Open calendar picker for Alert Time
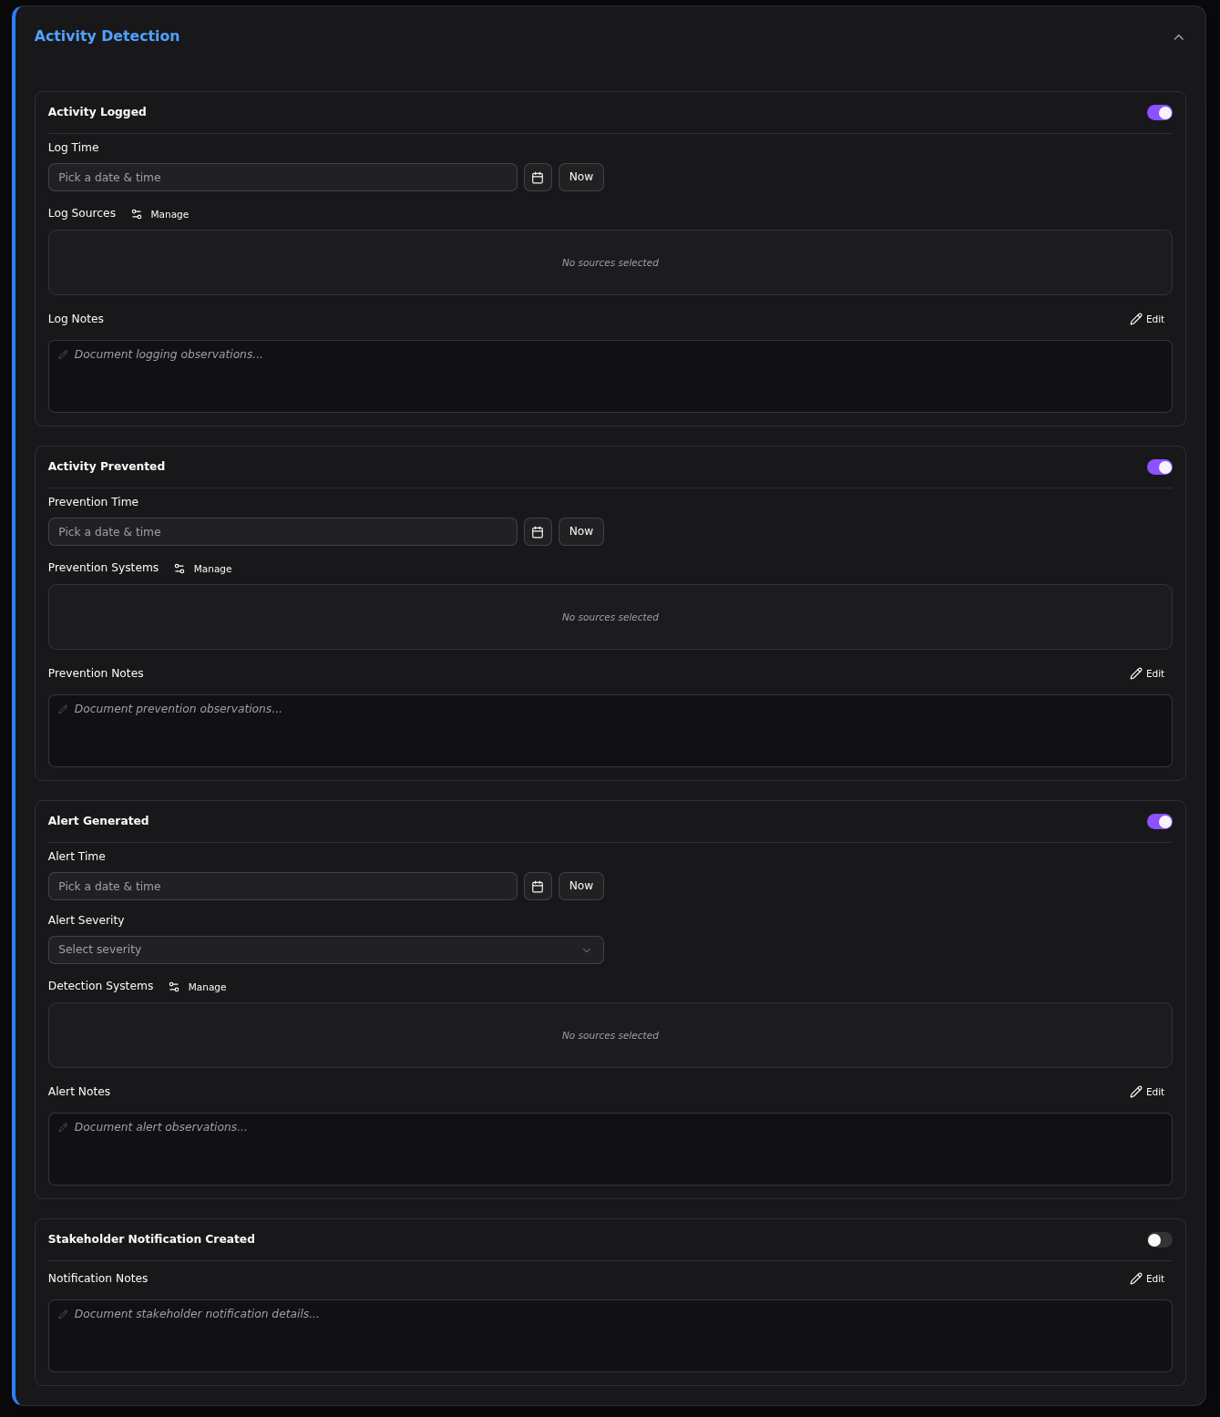Viewport: 1220px width, 1417px height. pos(538,887)
